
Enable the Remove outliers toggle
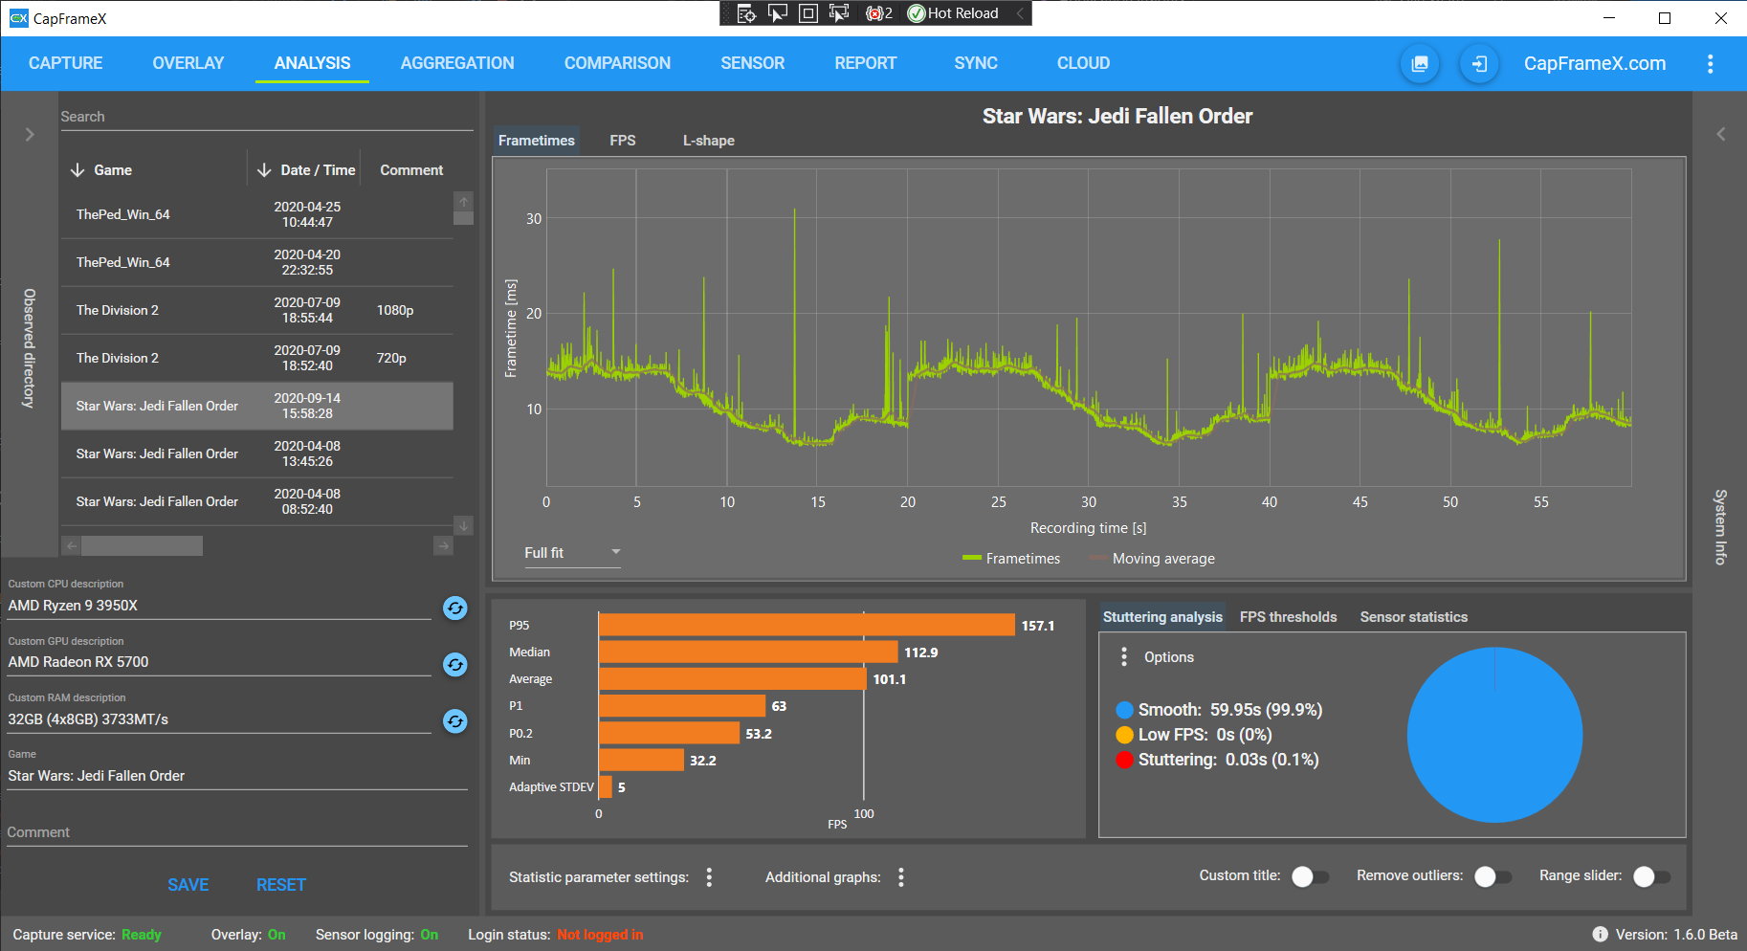(1493, 877)
